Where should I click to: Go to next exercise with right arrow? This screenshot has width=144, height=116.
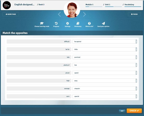coord(84,14)
